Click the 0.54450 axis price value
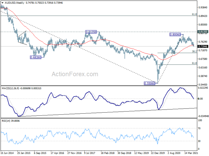The height and width of the screenshot is (156, 209). coord(203,85)
